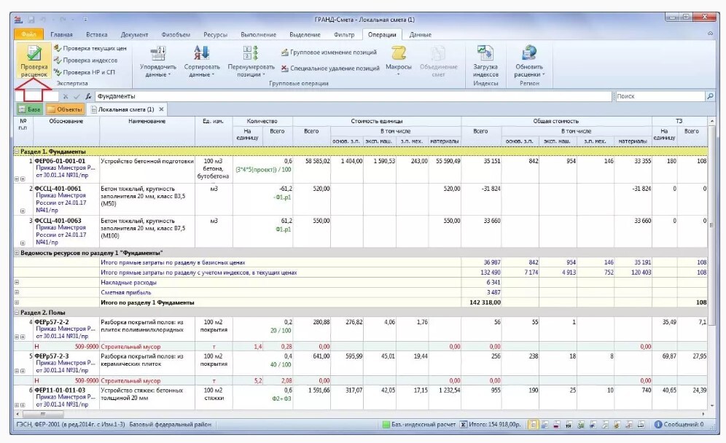This screenshot has height=443, width=726.
Task: Click the save icon in title bar
Action: pyautogui.click(x=31, y=19)
